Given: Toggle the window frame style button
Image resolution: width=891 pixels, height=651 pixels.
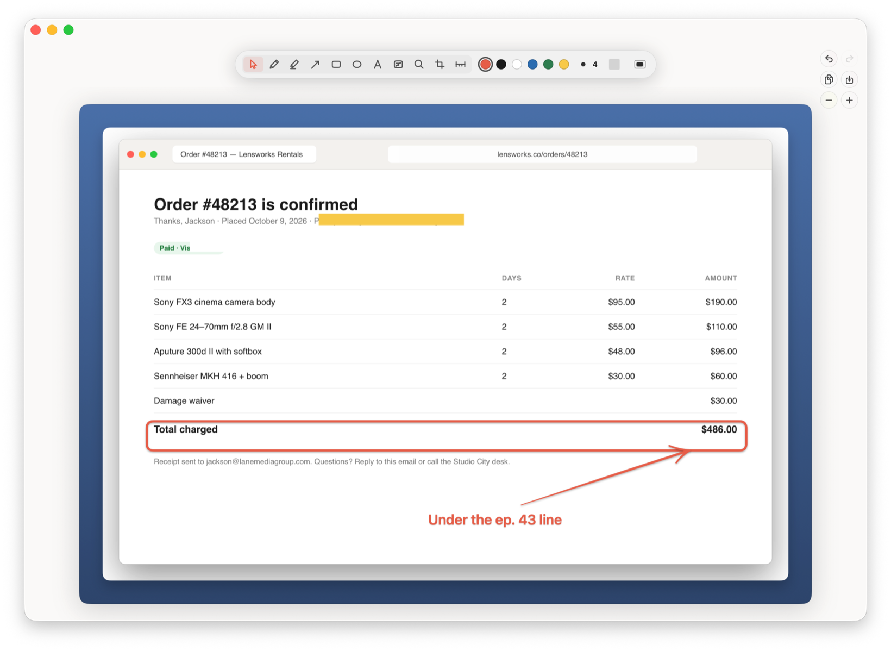Looking at the screenshot, I should (640, 65).
